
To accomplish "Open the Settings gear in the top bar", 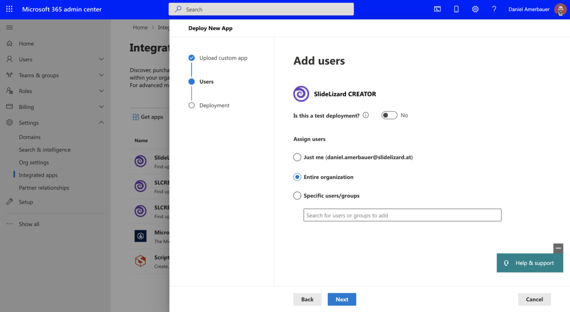I will click(475, 9).
